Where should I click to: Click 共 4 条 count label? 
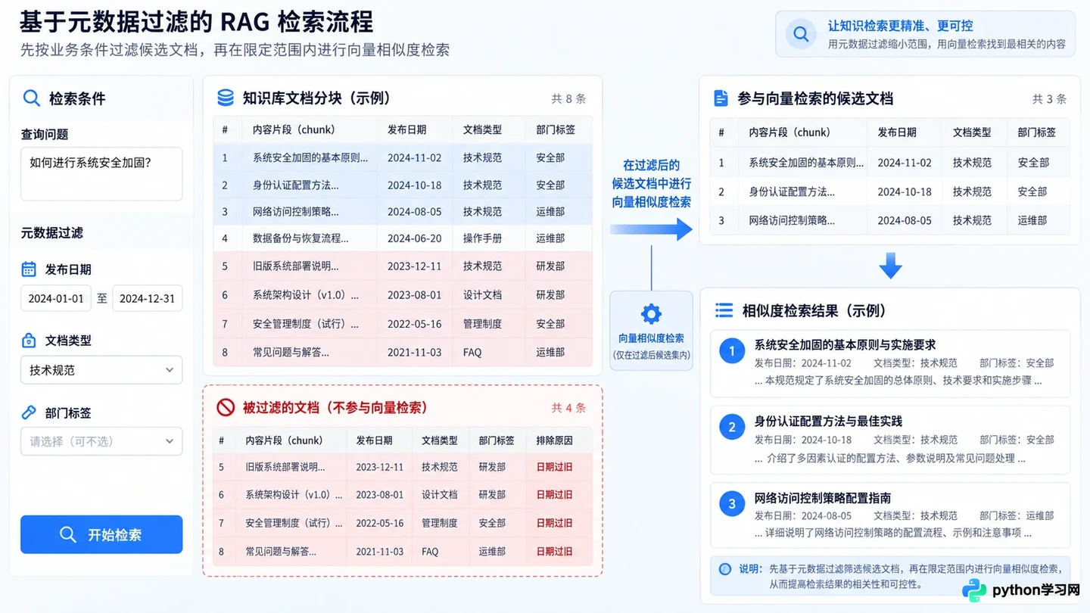(568, 408)
